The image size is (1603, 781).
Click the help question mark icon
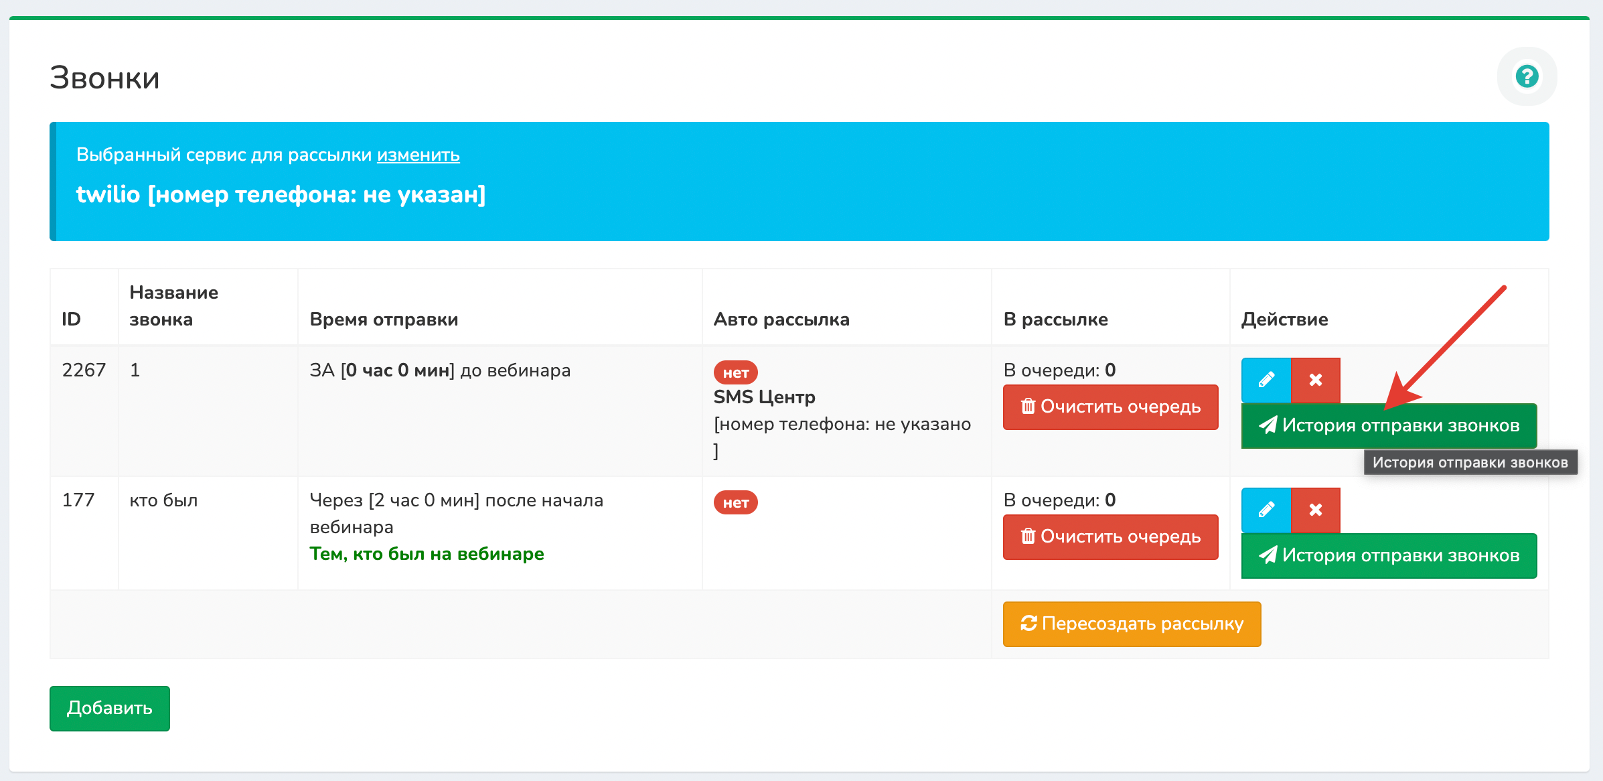tap(1527, 76)
